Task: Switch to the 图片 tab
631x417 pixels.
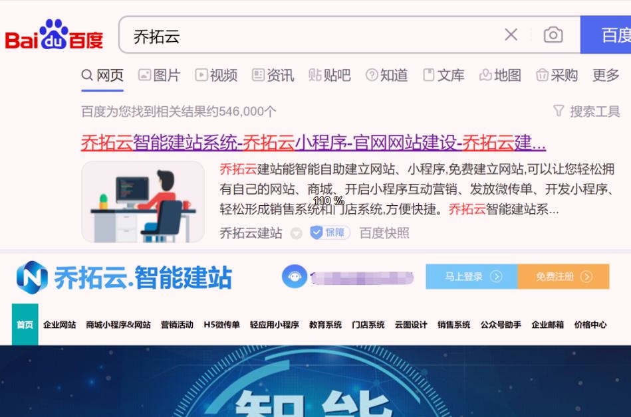Action: tap(160, 75)
